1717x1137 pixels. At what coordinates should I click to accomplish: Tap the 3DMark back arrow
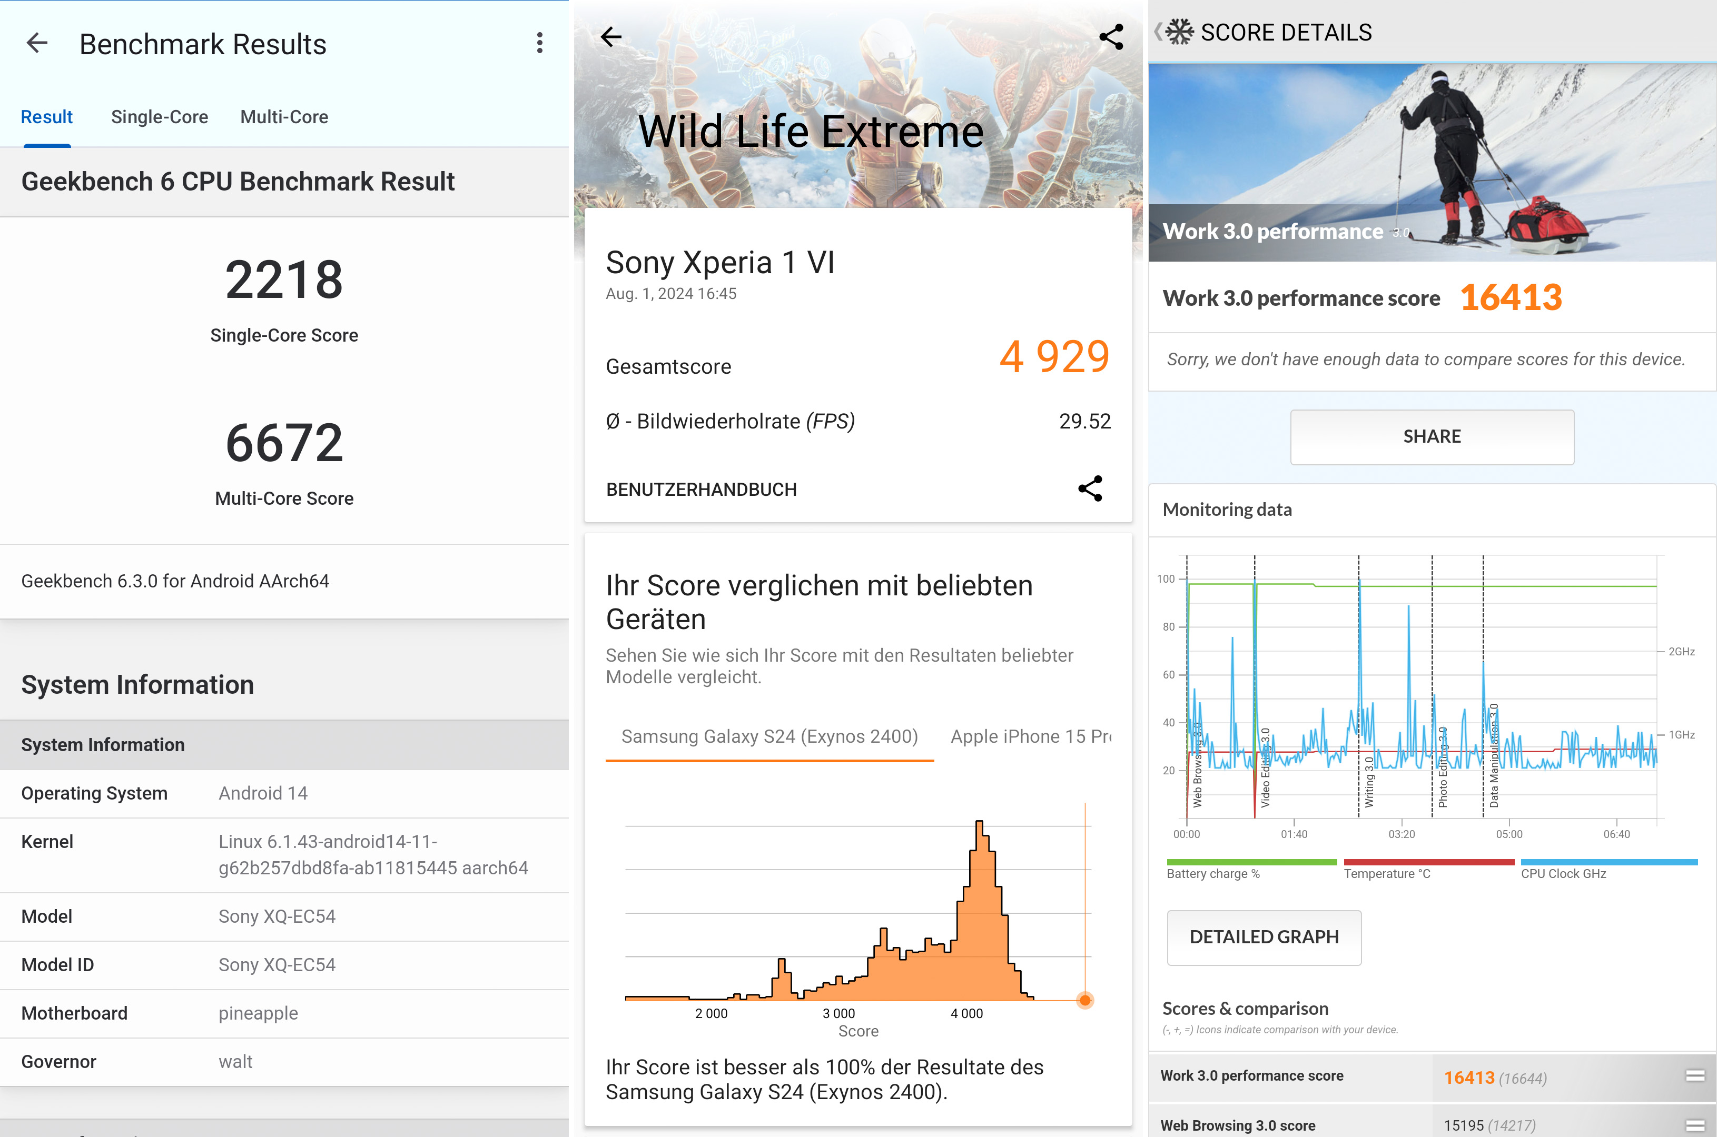click(611, 37)
